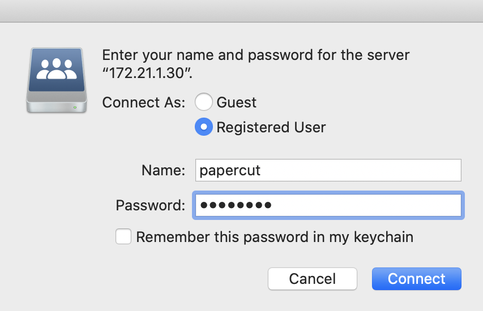This screenshot has height=311, width=483.
Task: Click the people silhouettes on the drive icon
Action: coord(57,69)
